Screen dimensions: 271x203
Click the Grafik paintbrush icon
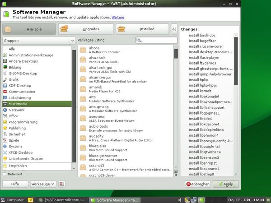[x=5, y=79]
